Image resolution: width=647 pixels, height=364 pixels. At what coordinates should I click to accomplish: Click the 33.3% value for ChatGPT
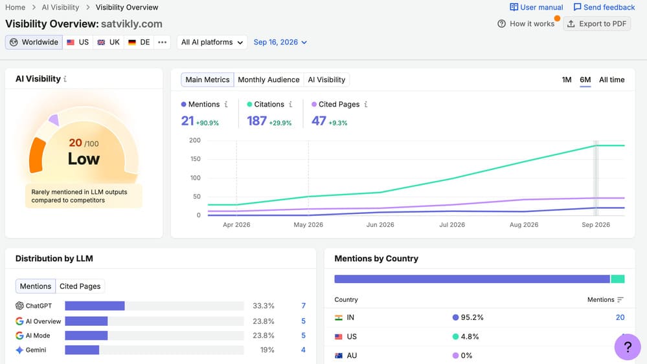click(x=263, y=306)
